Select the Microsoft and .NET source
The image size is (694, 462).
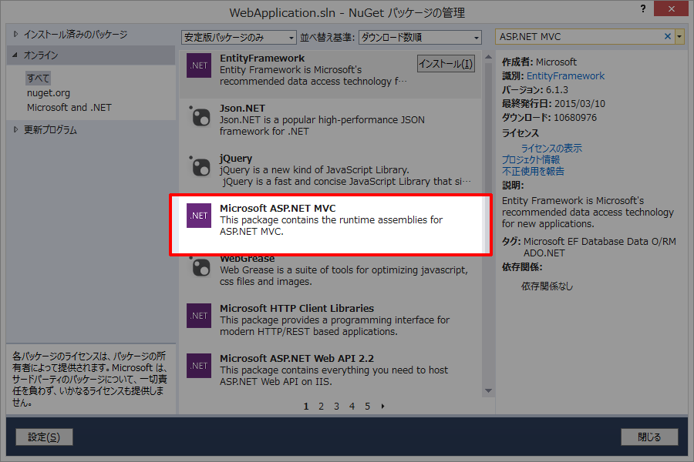[x=69, y=108]
